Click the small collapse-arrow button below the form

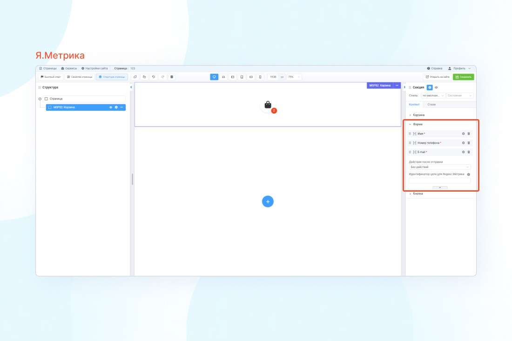440,187
